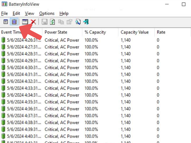Click 1,140 capacity value of 4:36:31 row
191x143 pixels.
point(126,109)
